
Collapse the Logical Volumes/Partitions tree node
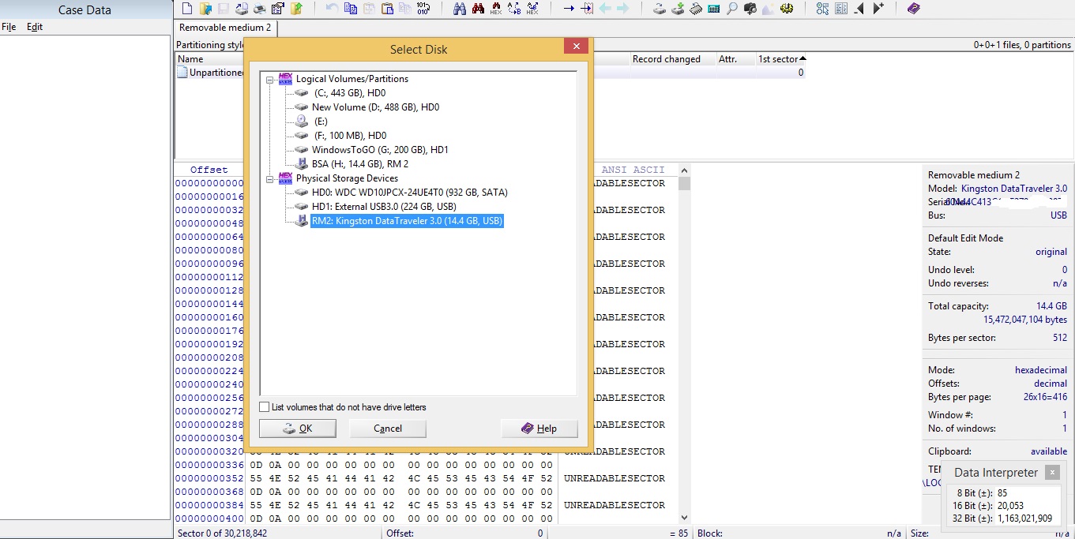[x=269, y=79]
